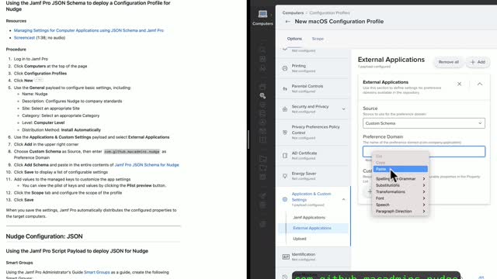Screen dimensions: 497x279
Task: Open Spelling and Grammar submenu
Action: pos(401,179)
